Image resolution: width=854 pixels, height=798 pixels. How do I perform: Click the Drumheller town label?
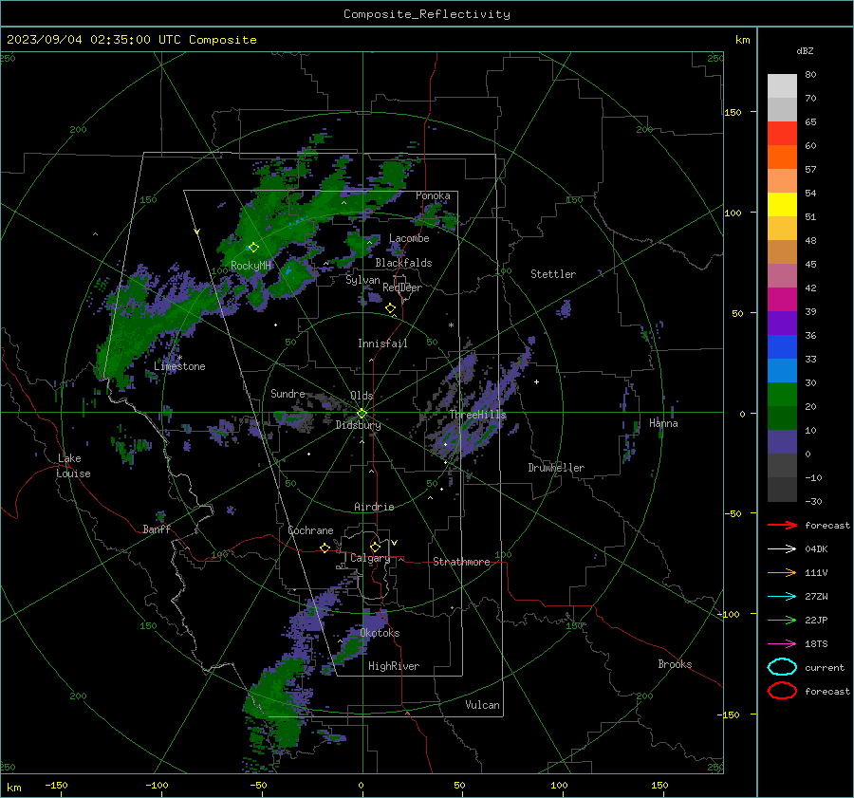(x=556, y=468)
